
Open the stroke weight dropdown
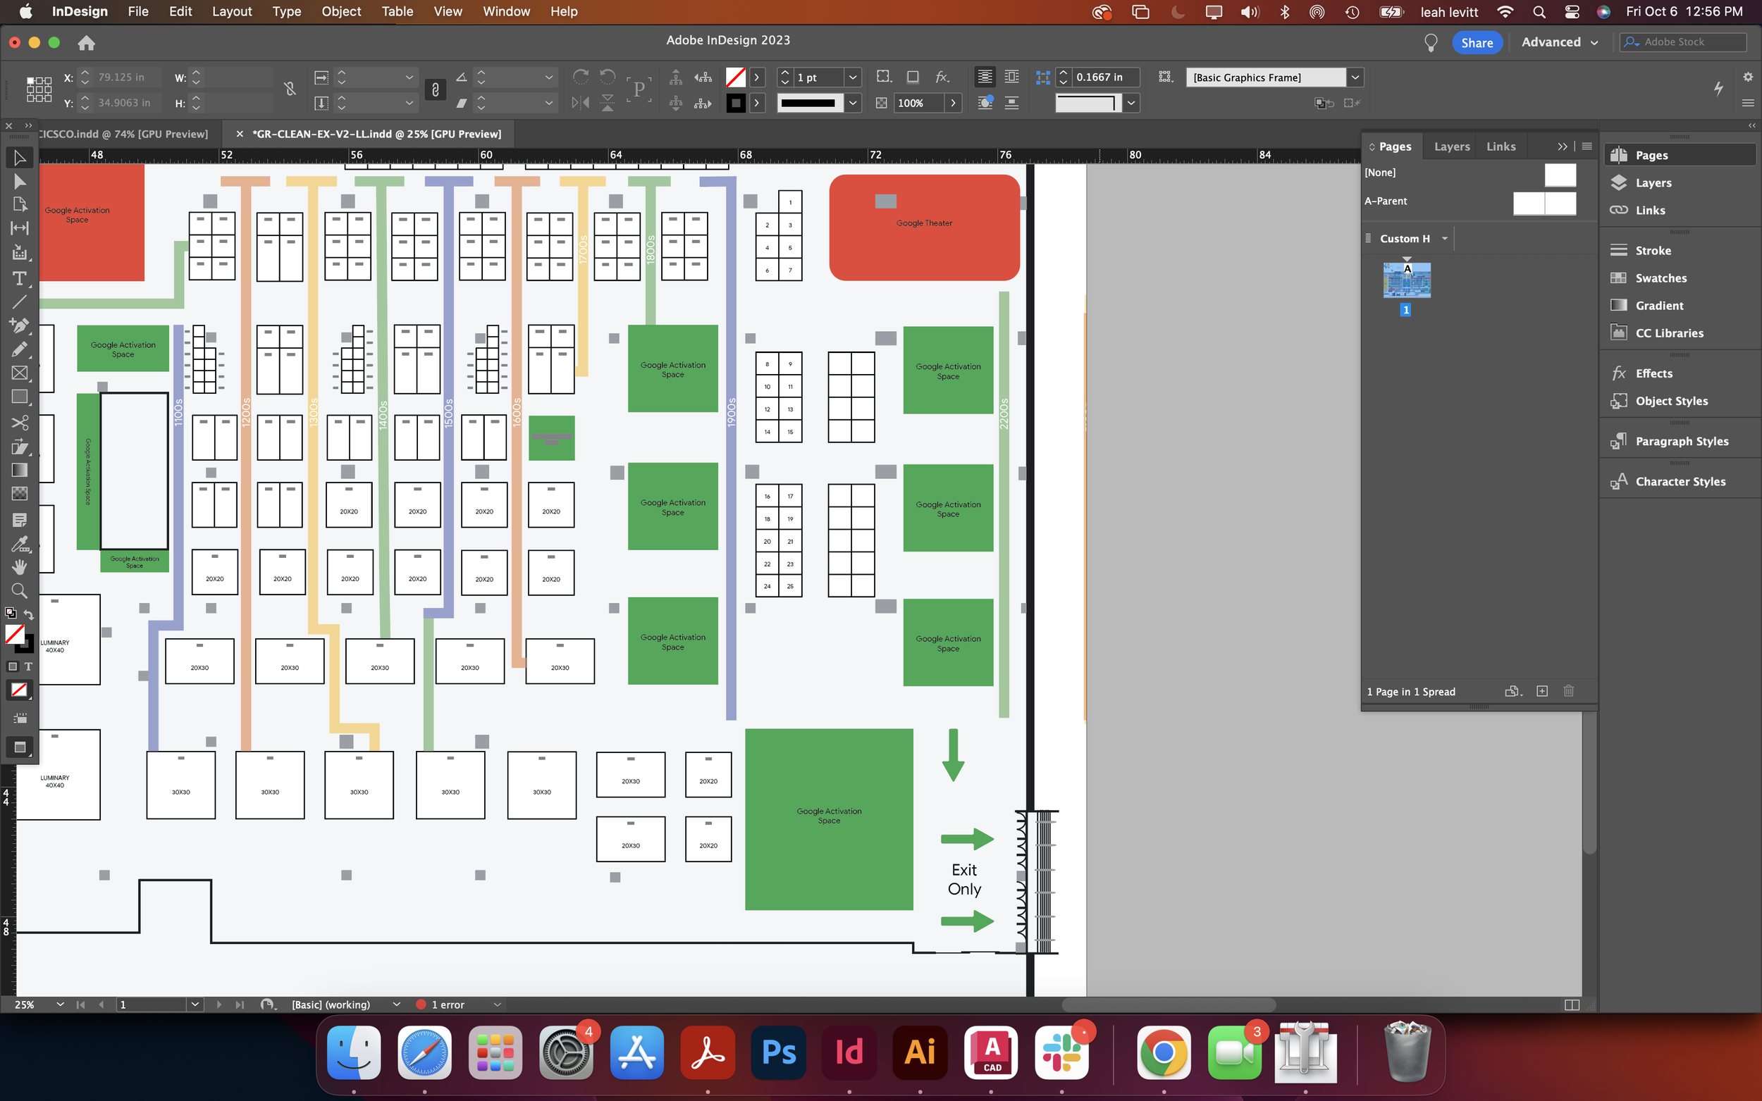(x=852, y=77)
